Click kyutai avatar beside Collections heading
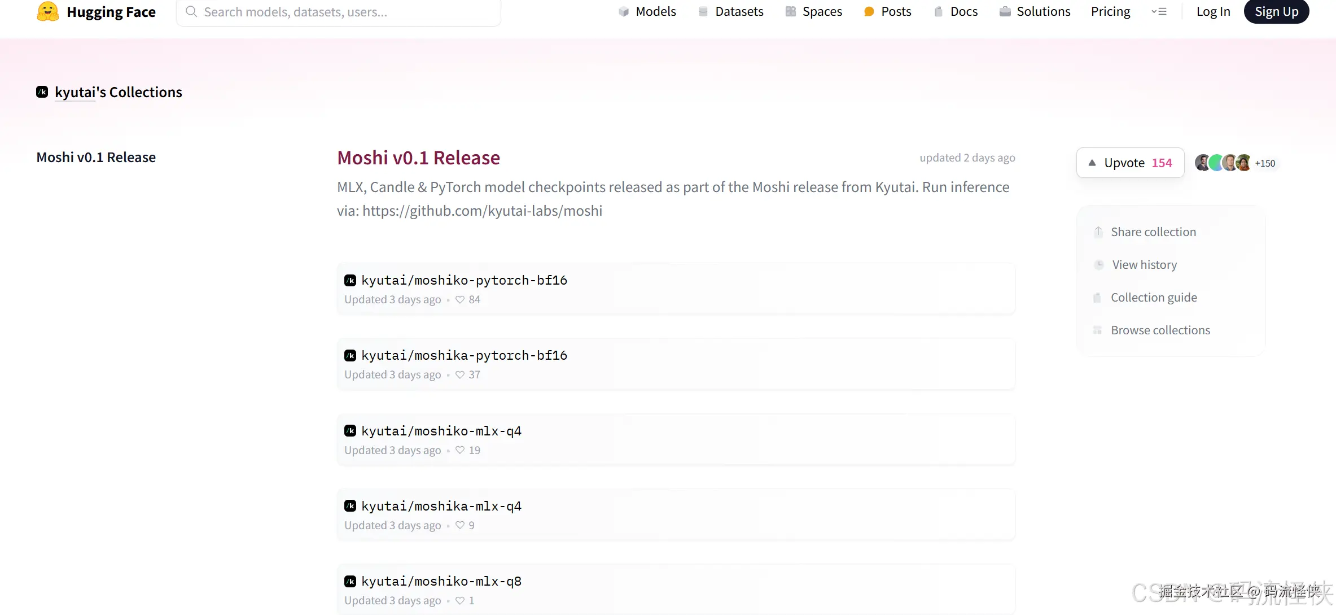Viewport: 1336px width, 615px height. pos(42,92)
